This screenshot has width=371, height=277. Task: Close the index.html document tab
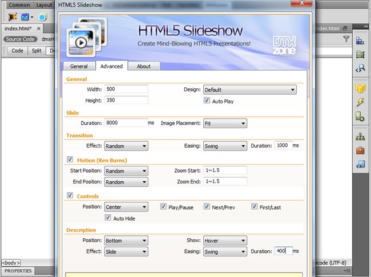[39, 28]
